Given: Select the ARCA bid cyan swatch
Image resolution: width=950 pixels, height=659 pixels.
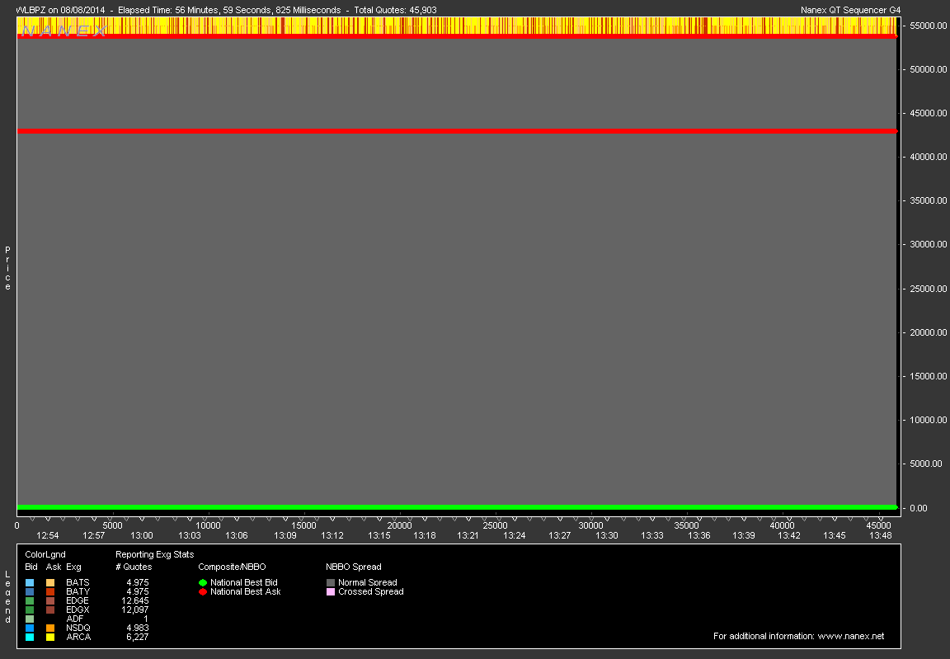Looking at the screenshot, I should pos(30,638).
